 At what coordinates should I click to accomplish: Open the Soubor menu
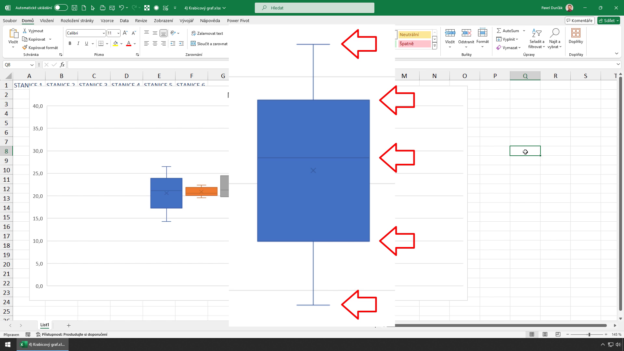pos(10,20)
